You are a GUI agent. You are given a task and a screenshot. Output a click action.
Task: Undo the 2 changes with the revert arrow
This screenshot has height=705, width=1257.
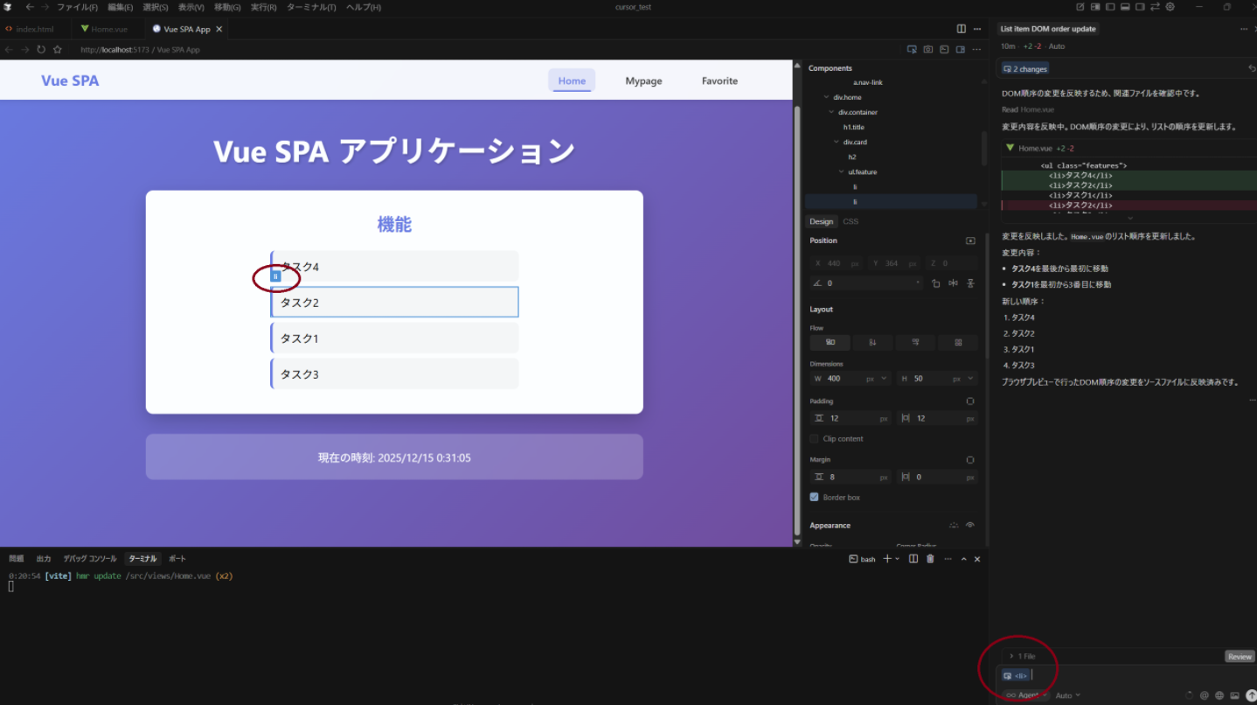[x=1253, y=68]
